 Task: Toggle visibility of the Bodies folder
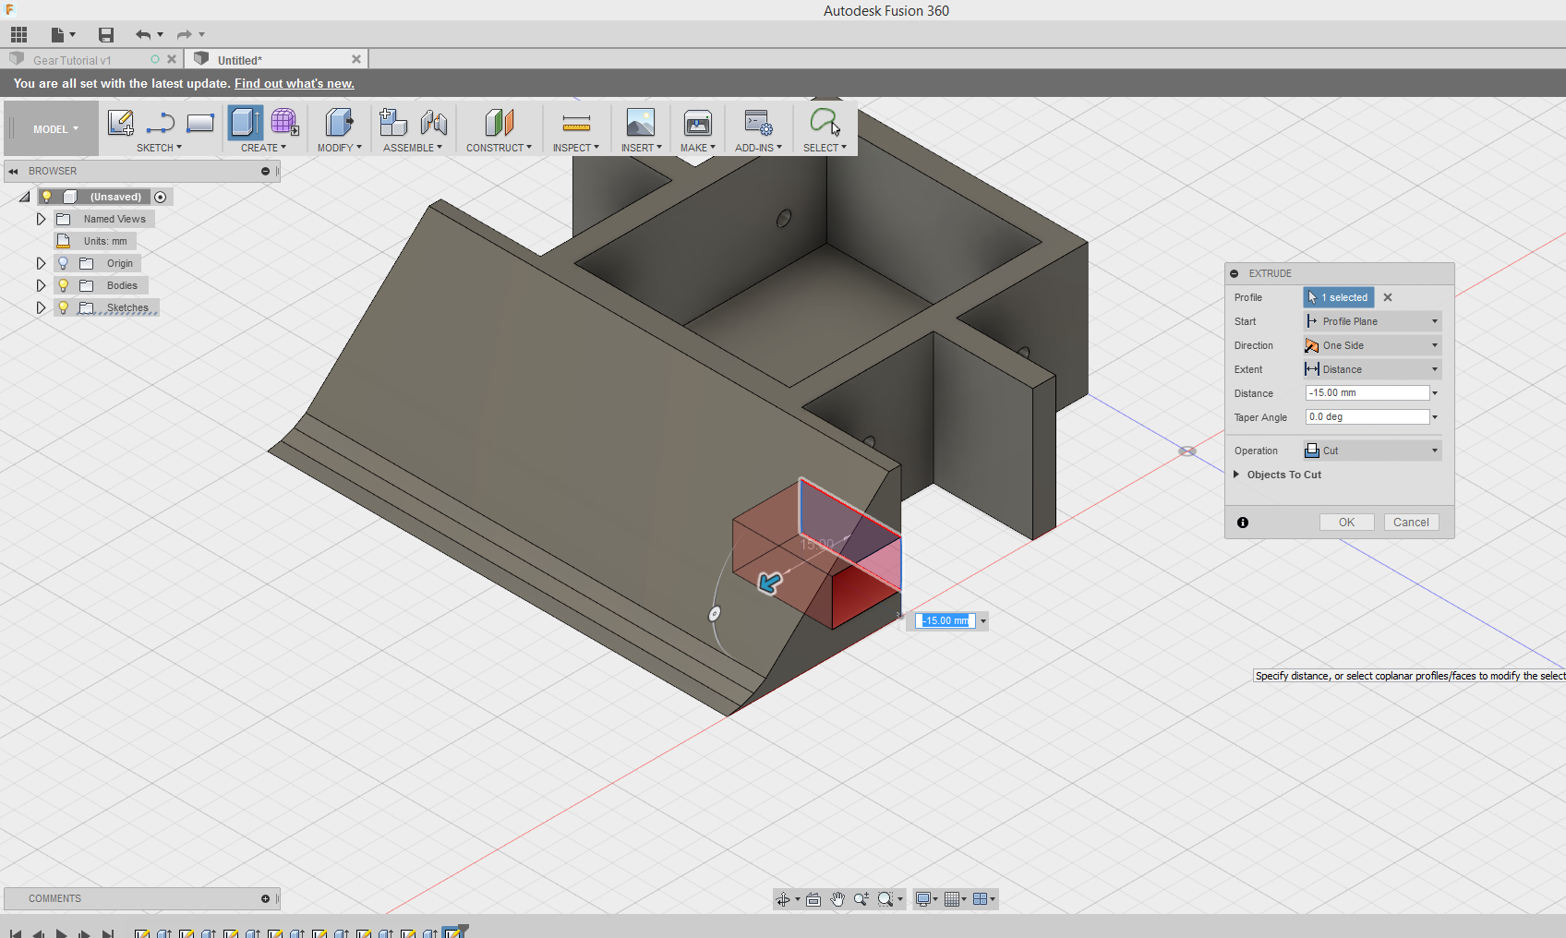pyautogui.click(x=63, y=285)
